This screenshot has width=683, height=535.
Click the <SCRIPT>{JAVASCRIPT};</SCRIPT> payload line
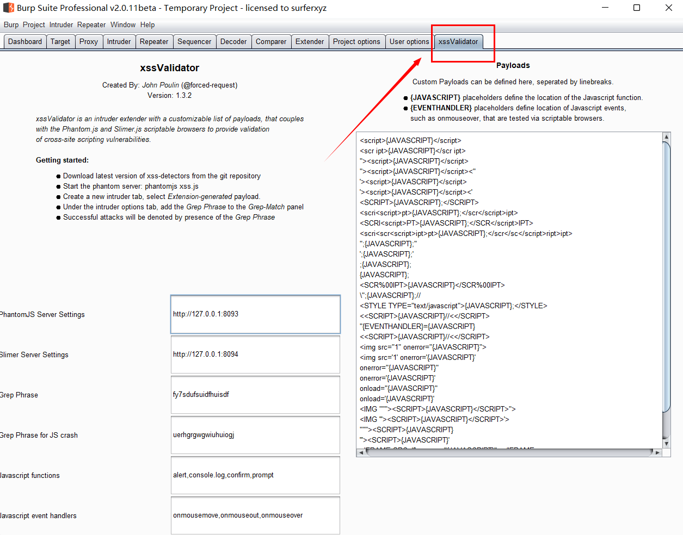[x=419, y=202]
